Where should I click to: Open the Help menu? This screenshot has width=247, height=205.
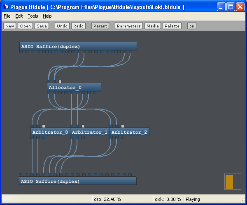point(47,16)
